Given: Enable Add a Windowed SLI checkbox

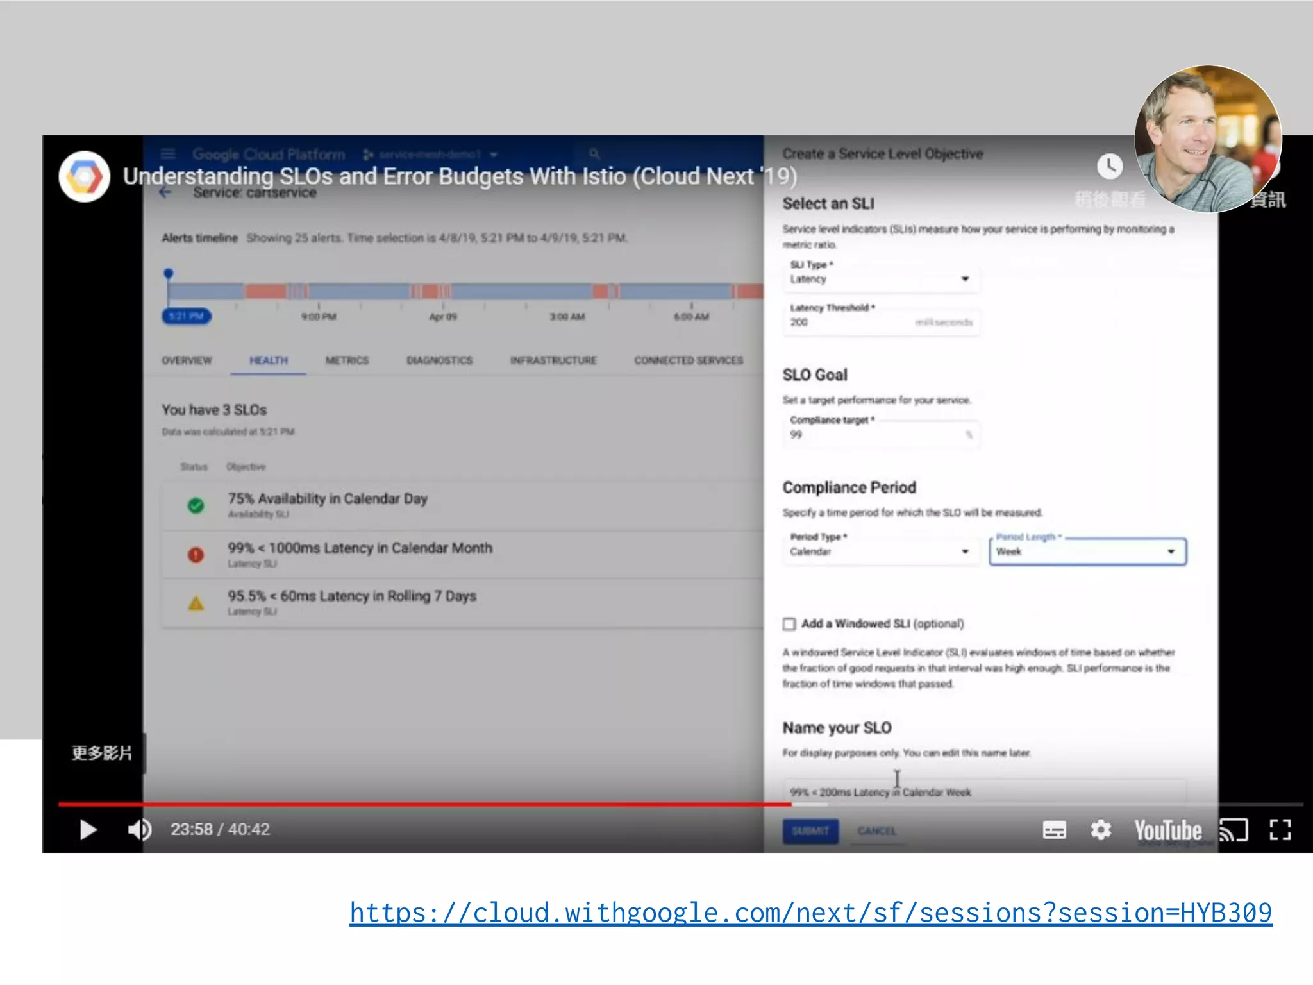Looking at the screenshot, I should tap(789, 624).
